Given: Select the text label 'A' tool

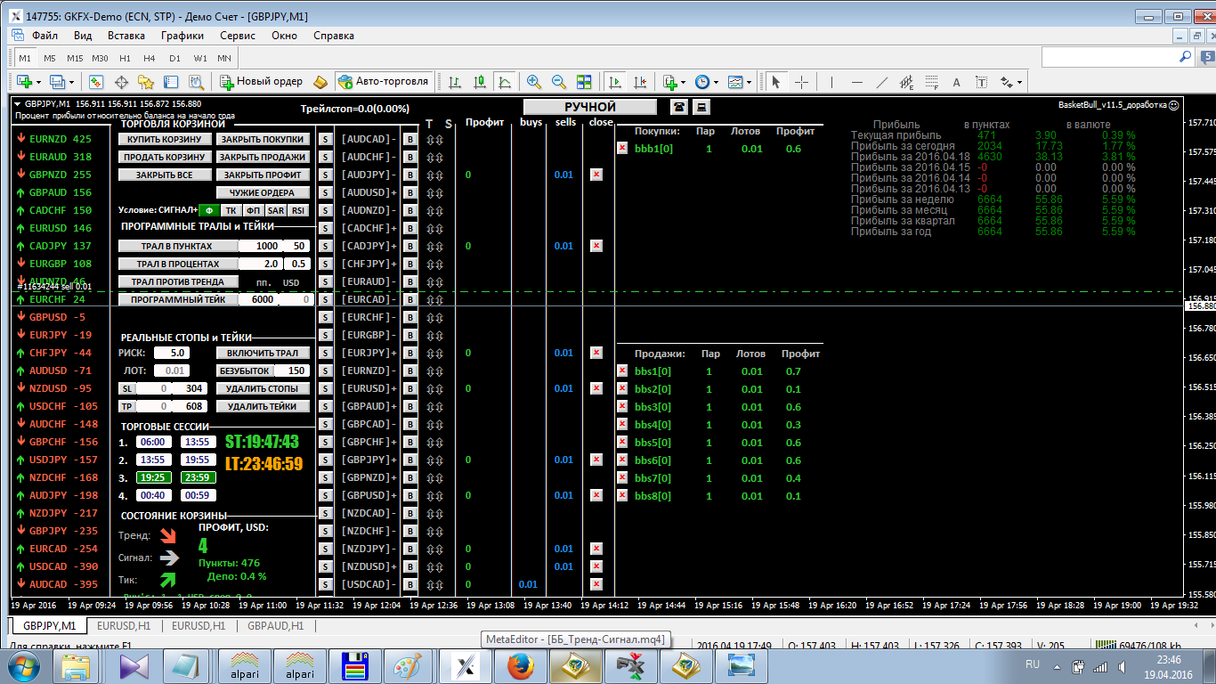Looking at the screenshot, I should coord(957,81).
